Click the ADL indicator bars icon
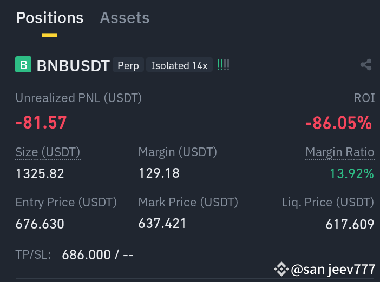The height and width of the screenshot is (282, 380). 223,65
